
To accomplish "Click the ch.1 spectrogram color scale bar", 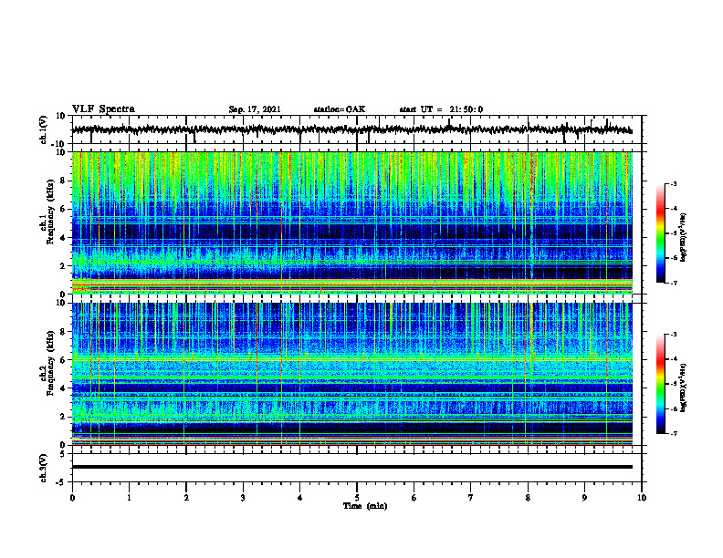I will [x=661, y=233].
